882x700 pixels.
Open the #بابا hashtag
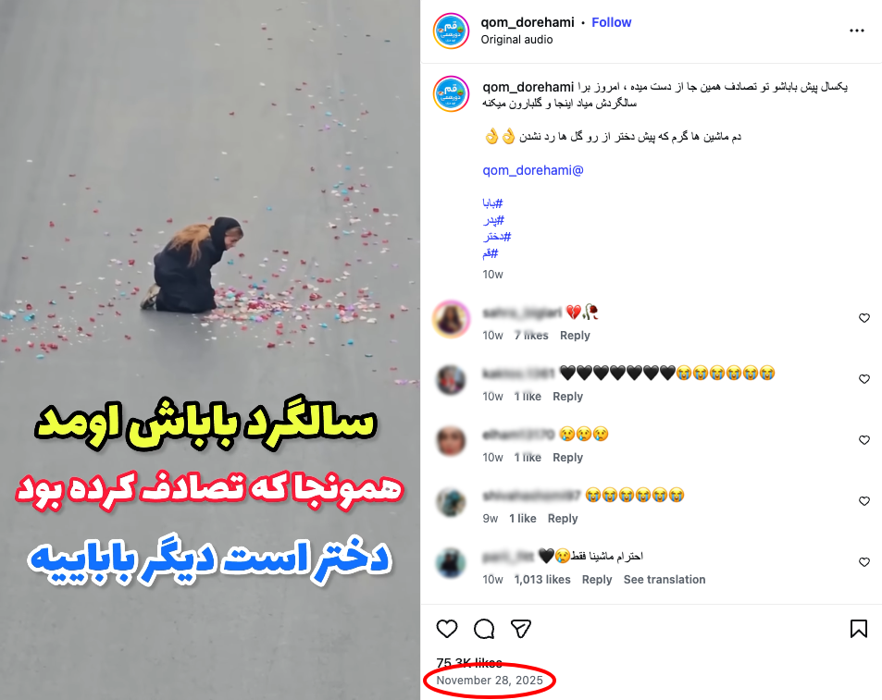pyautogui.click(x=492, y=203)
